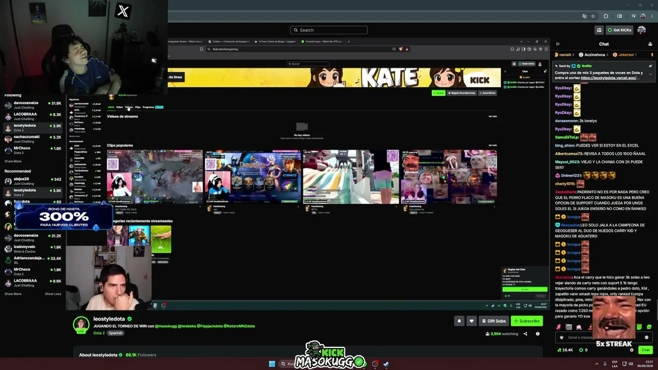Expand Following list with Show More

click(13, 161)
